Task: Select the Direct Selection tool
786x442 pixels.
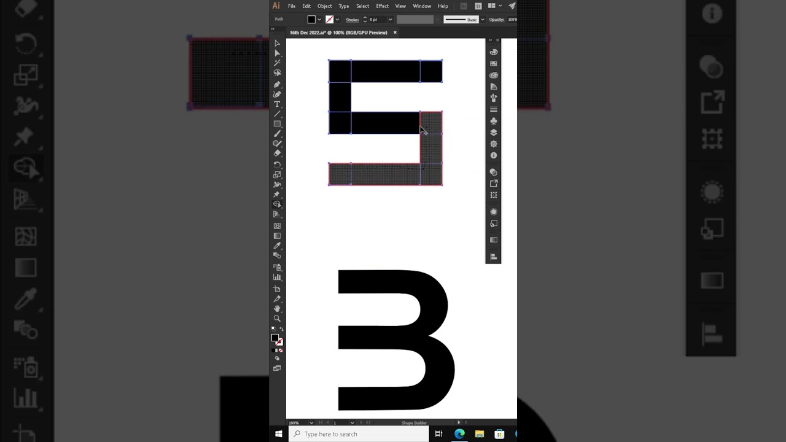Action: [277, 53]
